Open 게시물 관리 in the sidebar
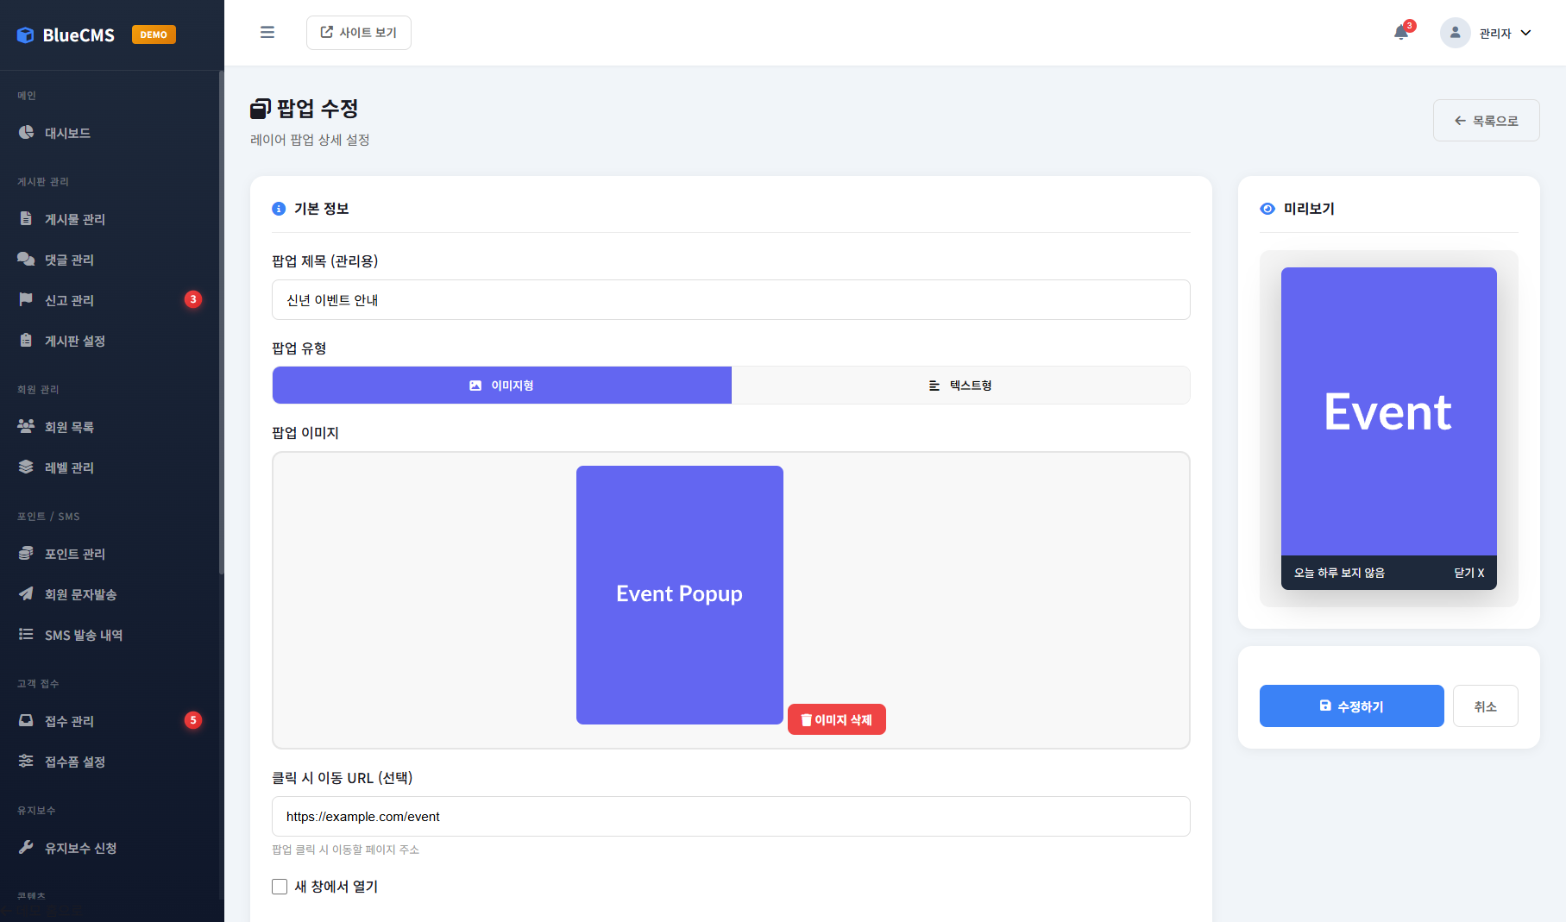1566x922 pixels. (75, 219)
